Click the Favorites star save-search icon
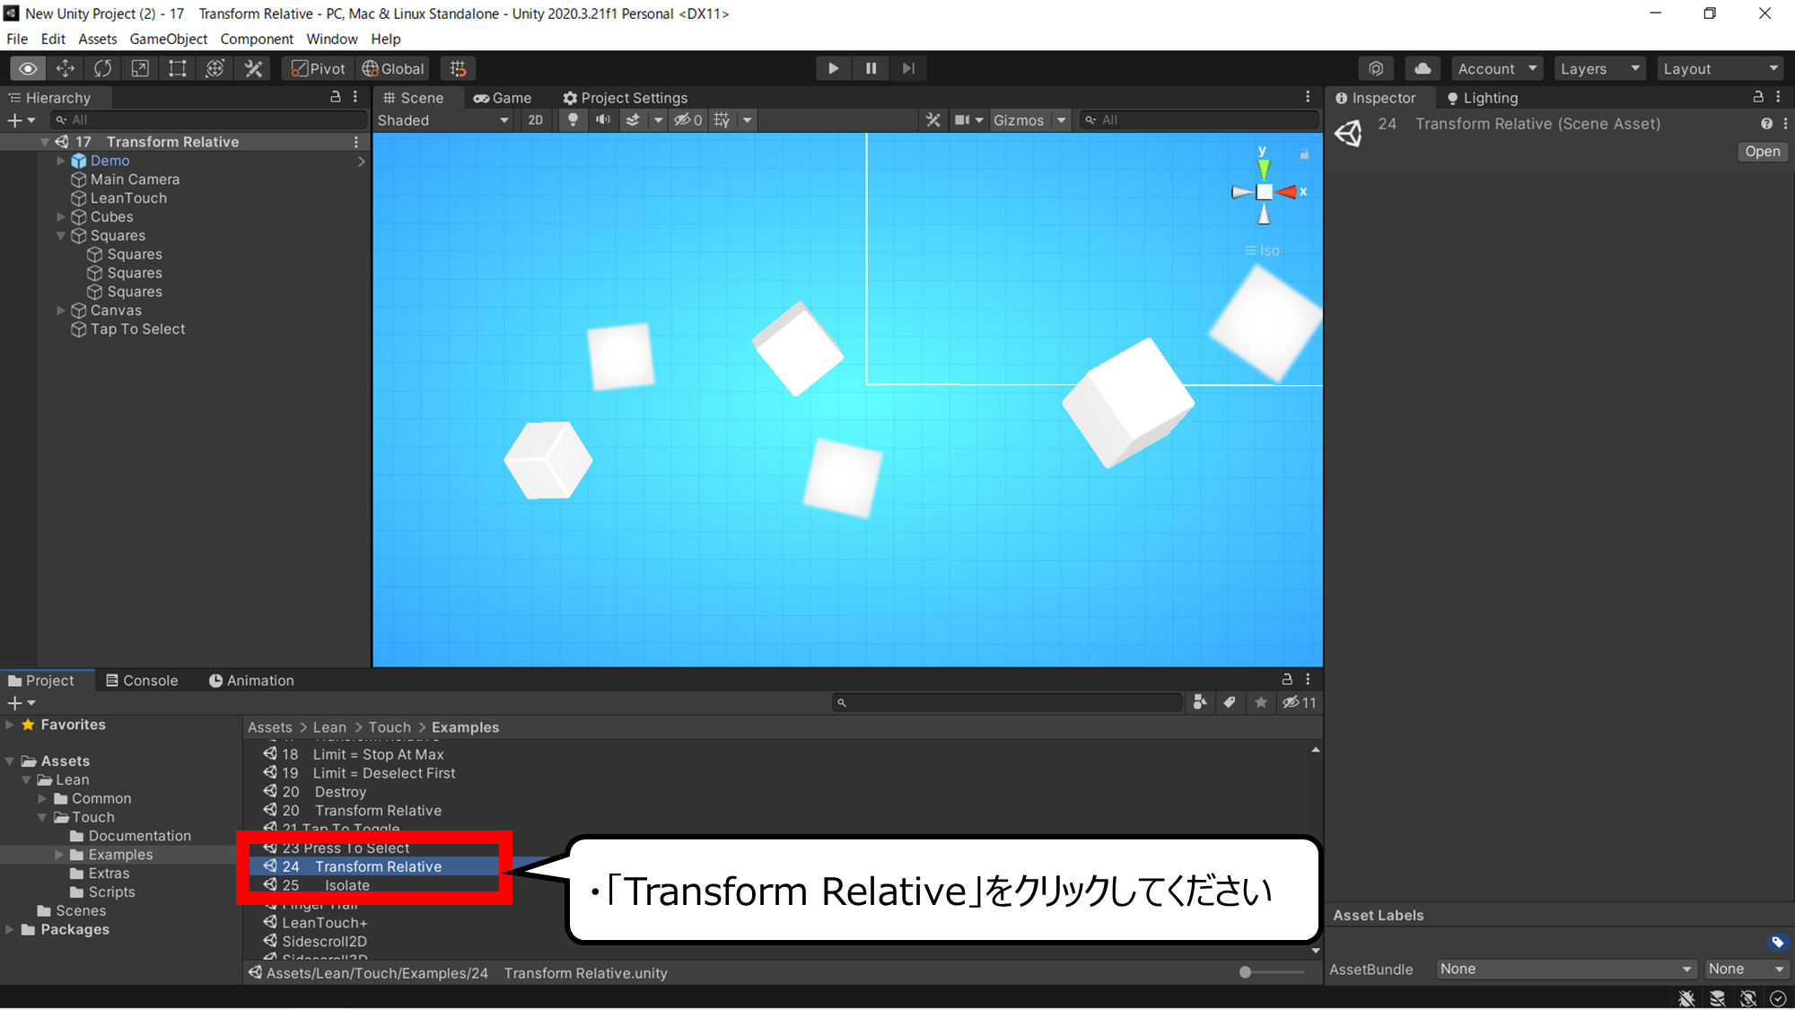Screen dimensions: 1795x1010 pyautogui.click(x=1261, y=702)
